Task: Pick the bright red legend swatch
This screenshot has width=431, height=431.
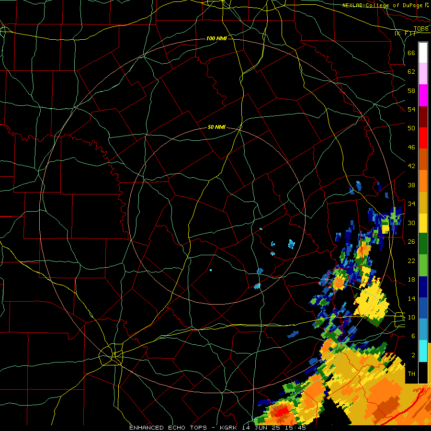Action: pyautogui.click(x=423, y=138)
